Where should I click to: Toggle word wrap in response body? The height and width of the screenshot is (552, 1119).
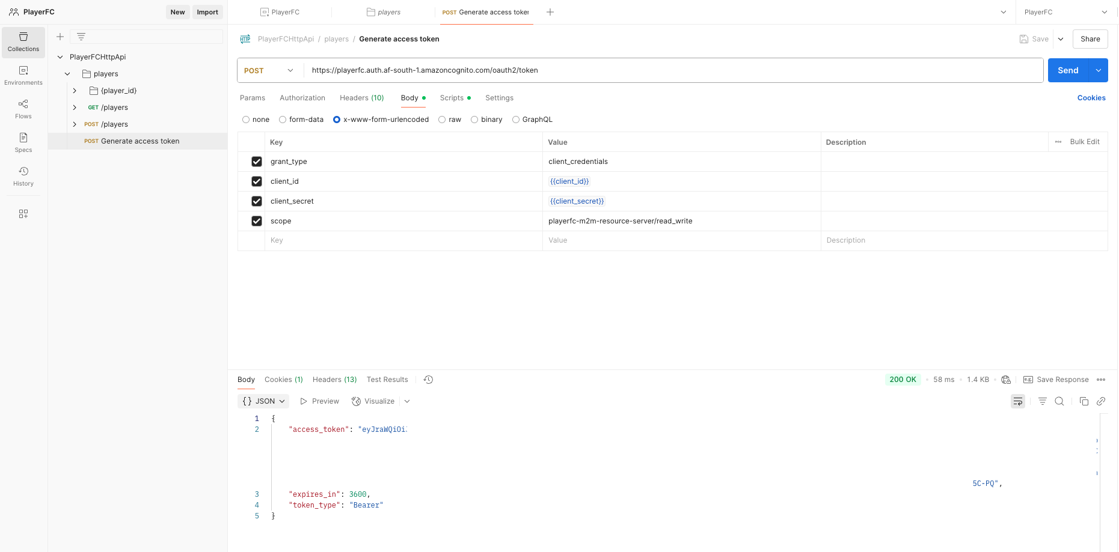click(x=1018, y=401)
